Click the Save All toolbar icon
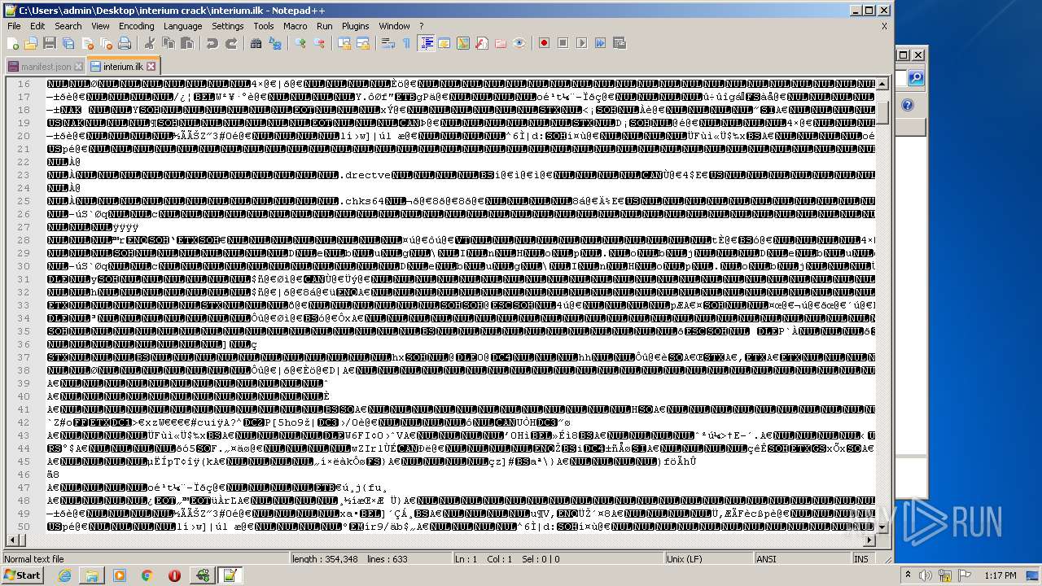 tap(68, 43)
